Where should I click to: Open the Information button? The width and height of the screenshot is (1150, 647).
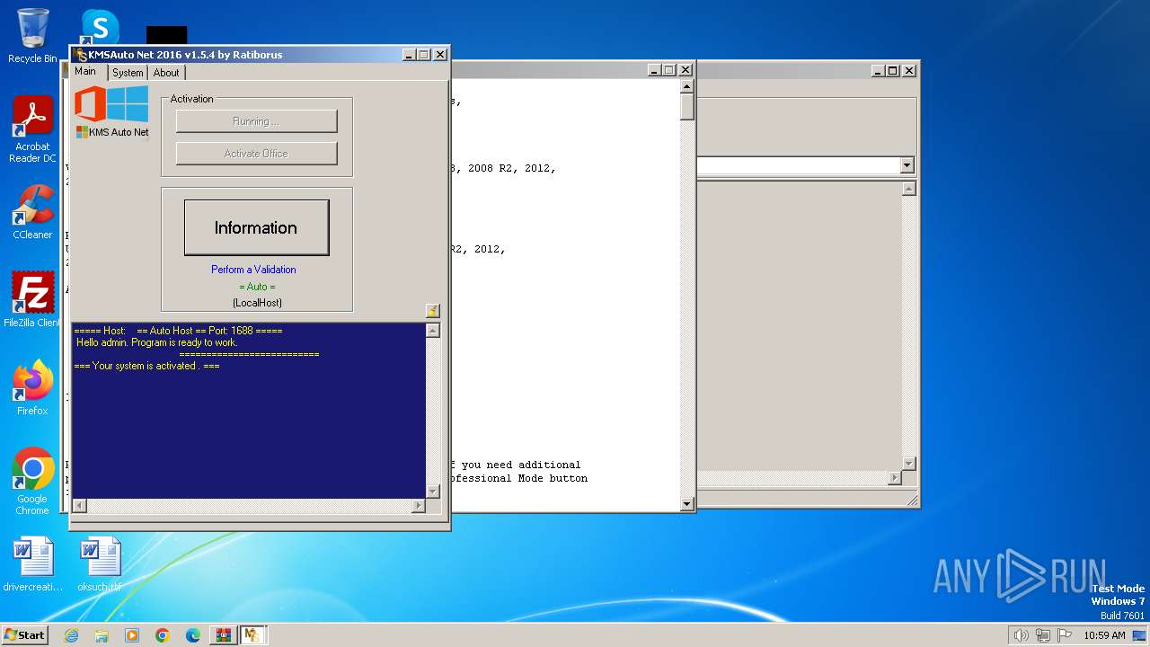256,227
